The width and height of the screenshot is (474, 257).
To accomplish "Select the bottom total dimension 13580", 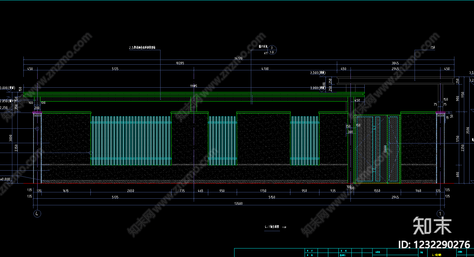I will 239,203.
